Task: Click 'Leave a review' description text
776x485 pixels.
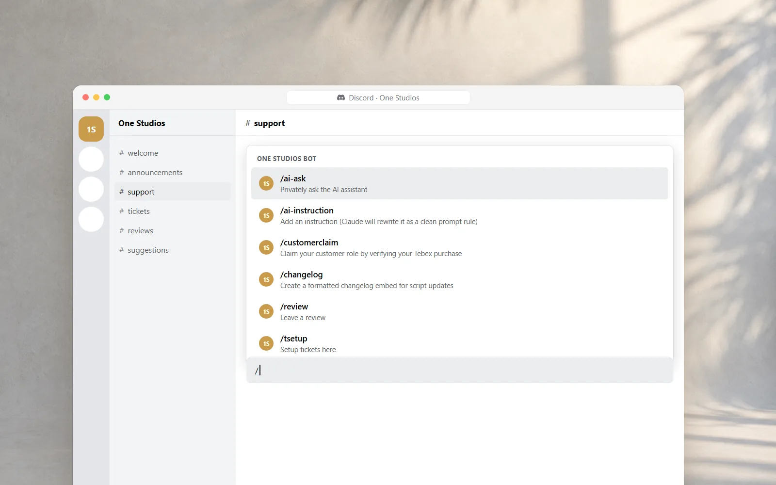Action: [x=303, y=318]
